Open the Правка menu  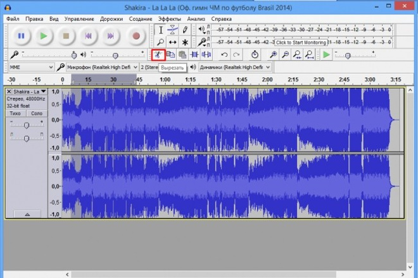[34, 19]
